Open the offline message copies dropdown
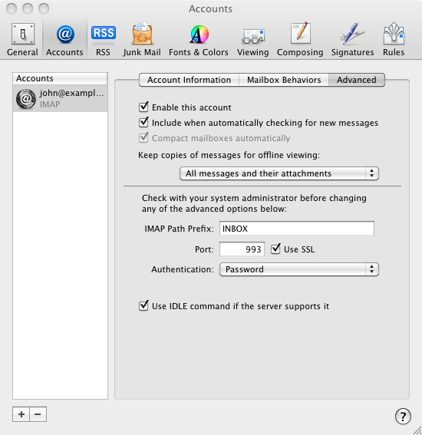 coord(279,173)
